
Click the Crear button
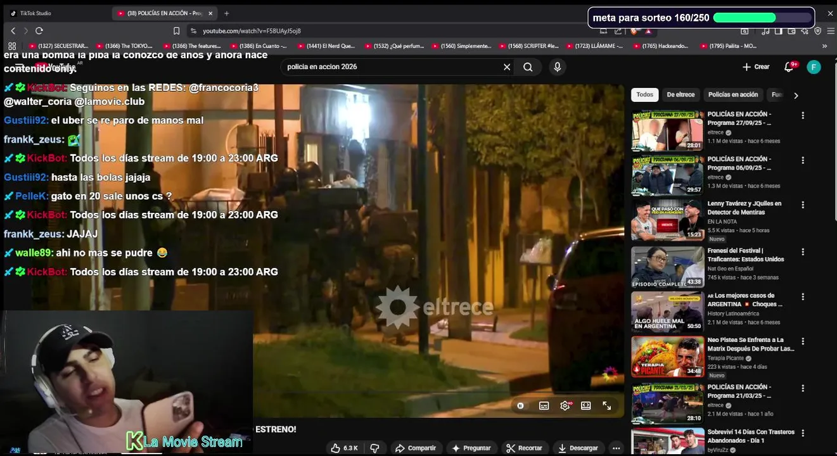756,67
